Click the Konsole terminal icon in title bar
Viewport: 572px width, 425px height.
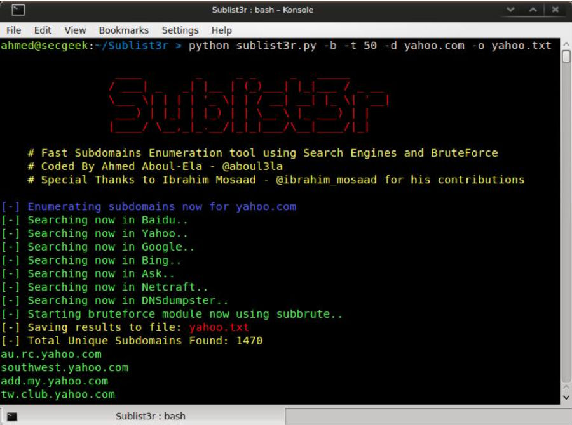(x=18, y=10)
